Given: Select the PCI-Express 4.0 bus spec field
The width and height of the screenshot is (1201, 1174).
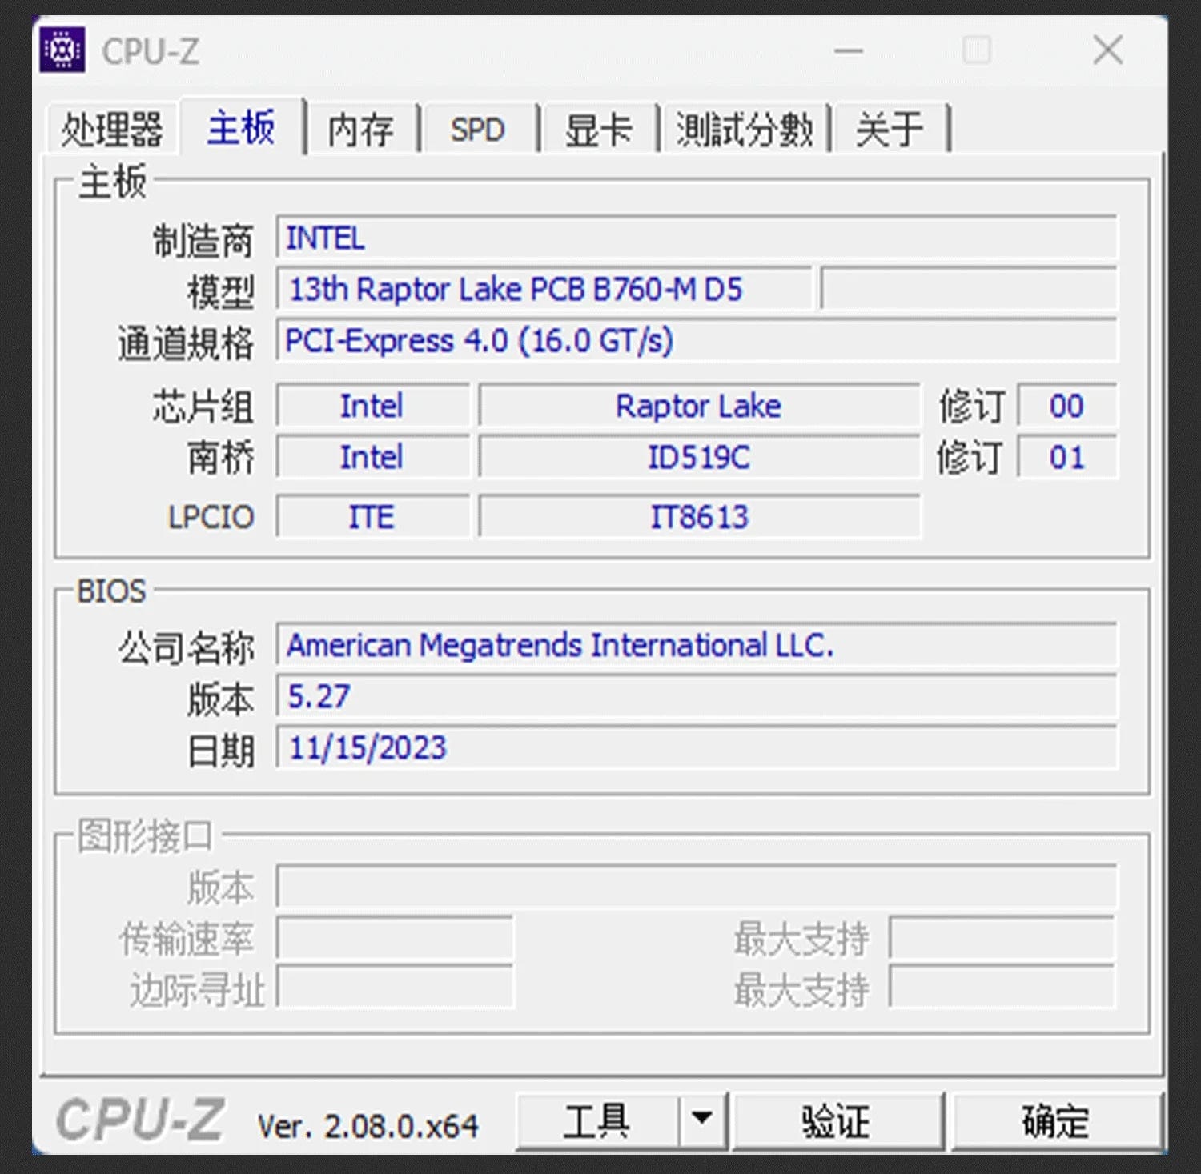Looking at the screenshot, I should pos(695,341).
